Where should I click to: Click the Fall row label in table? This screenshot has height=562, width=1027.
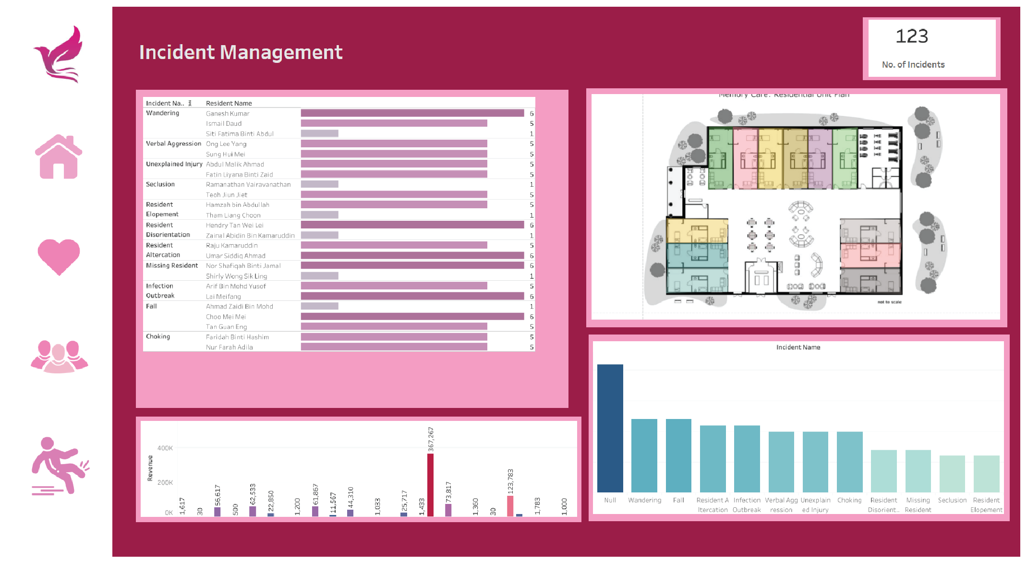[151, 306]
